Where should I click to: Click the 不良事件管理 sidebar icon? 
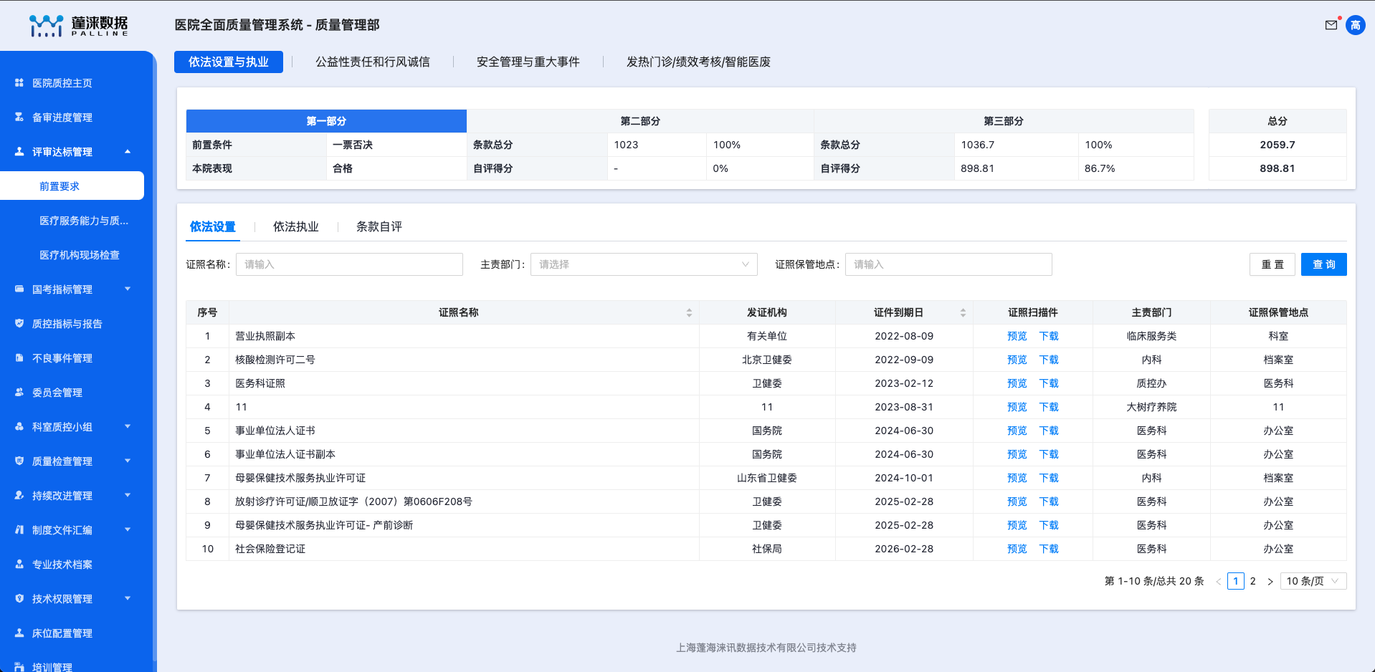19,357
